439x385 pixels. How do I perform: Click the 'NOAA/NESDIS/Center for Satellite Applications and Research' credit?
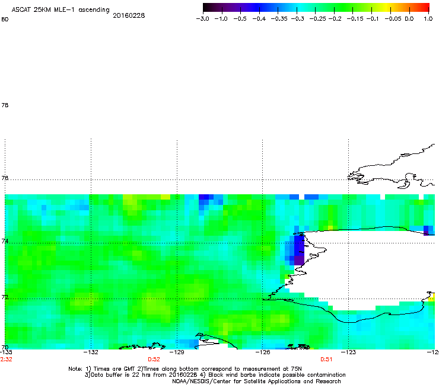[x=256, y=381]
